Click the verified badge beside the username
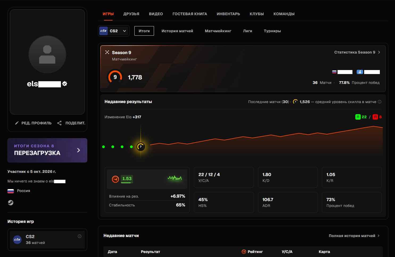 [x=65, y=84]
